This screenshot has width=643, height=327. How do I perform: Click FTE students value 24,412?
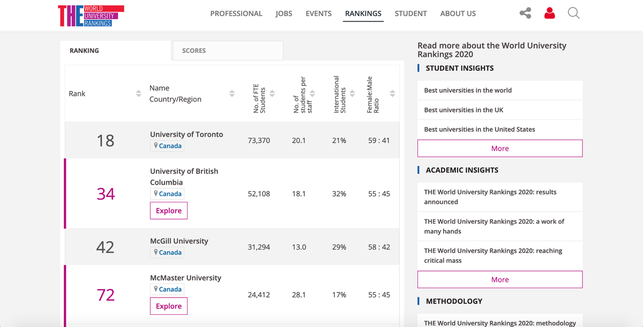click(x=259, y=295)
